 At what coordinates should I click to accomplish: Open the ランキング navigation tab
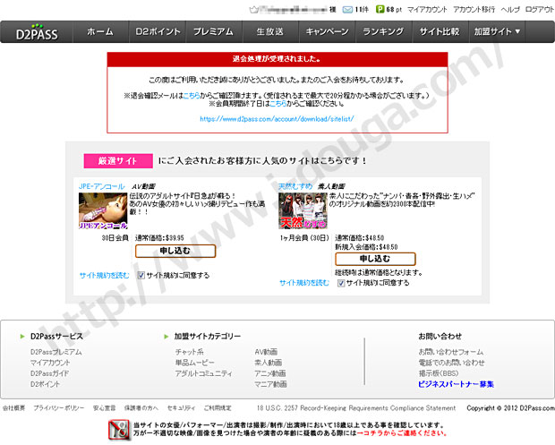[x=382, y=31]
